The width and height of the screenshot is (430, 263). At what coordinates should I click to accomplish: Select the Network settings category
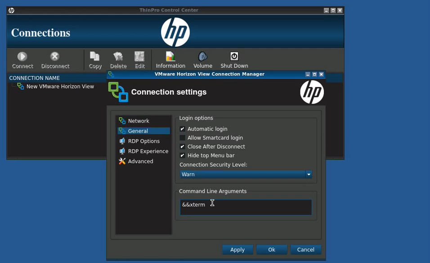click(x=139, y=121)
